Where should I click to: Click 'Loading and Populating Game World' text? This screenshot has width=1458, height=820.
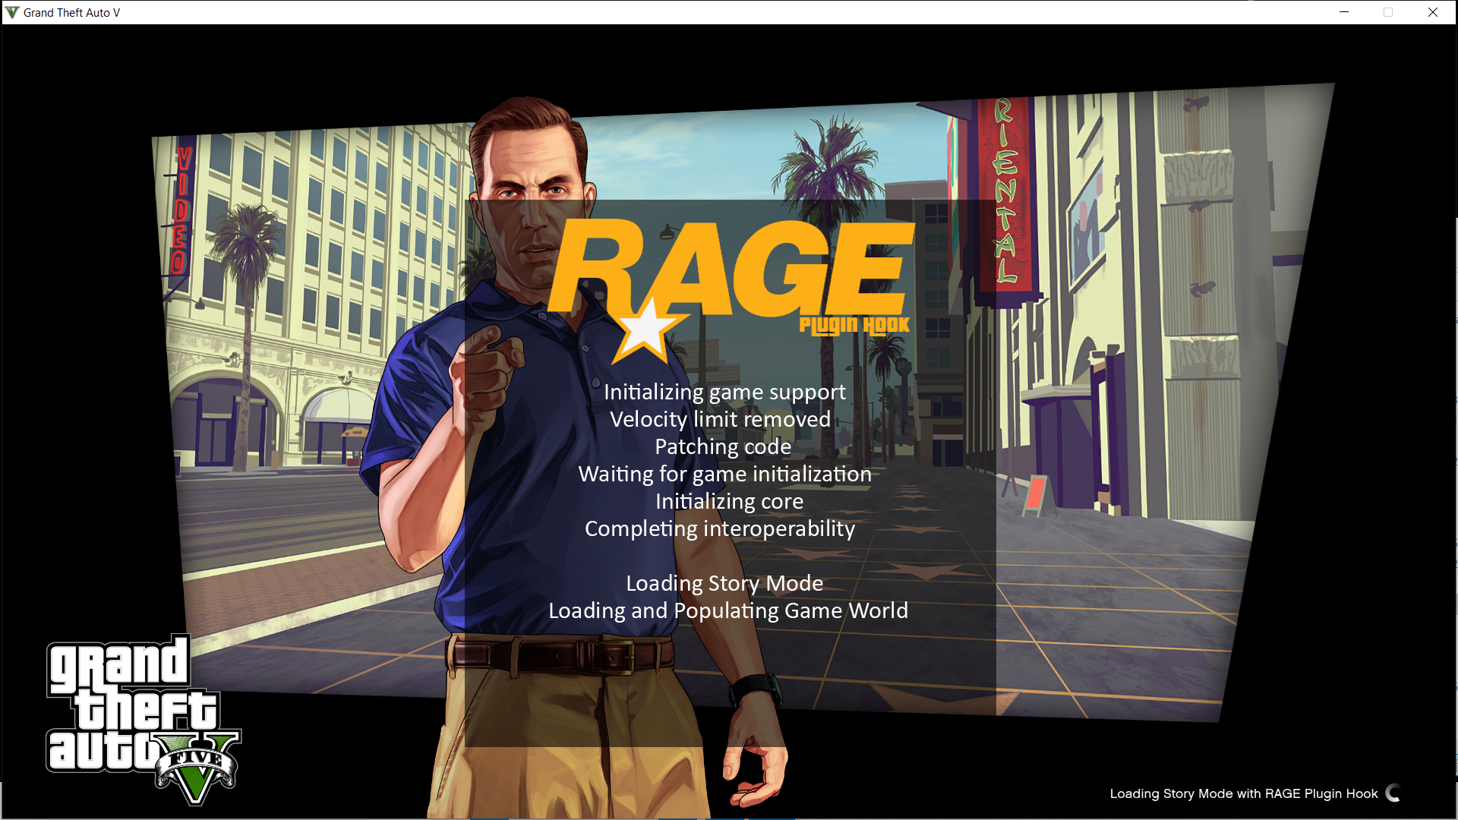[x=727, y=610]
